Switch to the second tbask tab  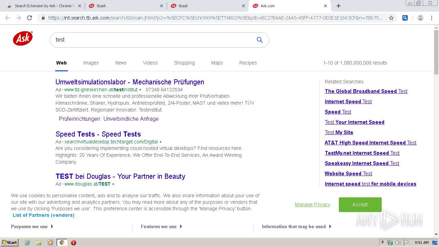pos(208,6)
